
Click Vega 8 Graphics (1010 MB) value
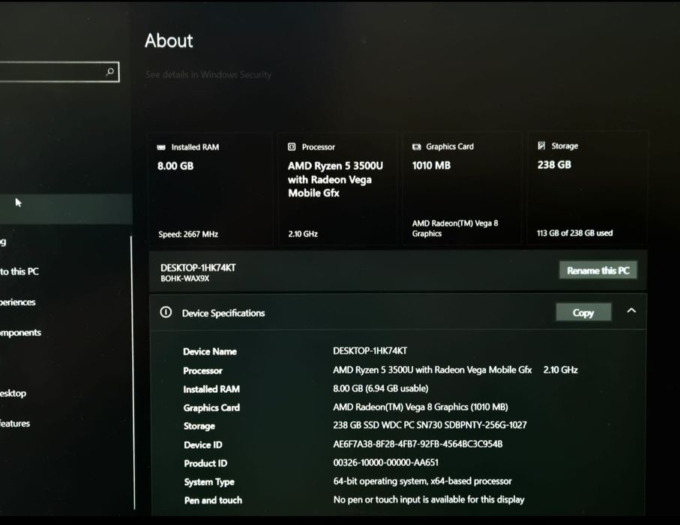tap(421, 407)
